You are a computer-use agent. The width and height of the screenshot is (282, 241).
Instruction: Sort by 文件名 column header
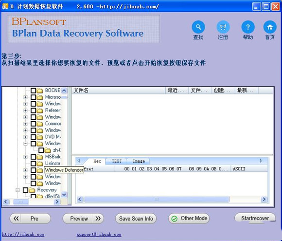[x=119, y=91]
